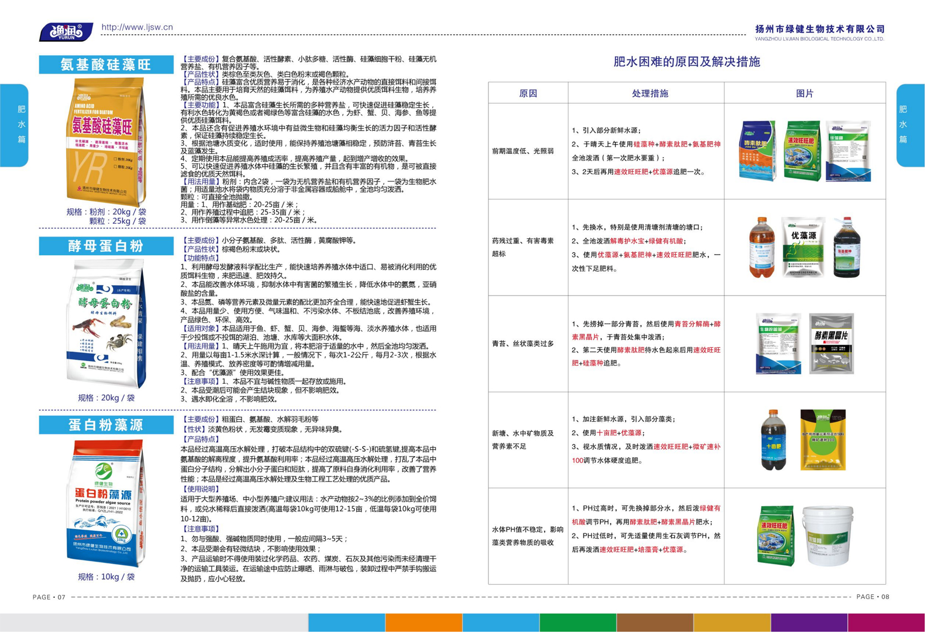Click the yellow 微矿速补100 bag picture
The image size is (925, 632).
822,440
